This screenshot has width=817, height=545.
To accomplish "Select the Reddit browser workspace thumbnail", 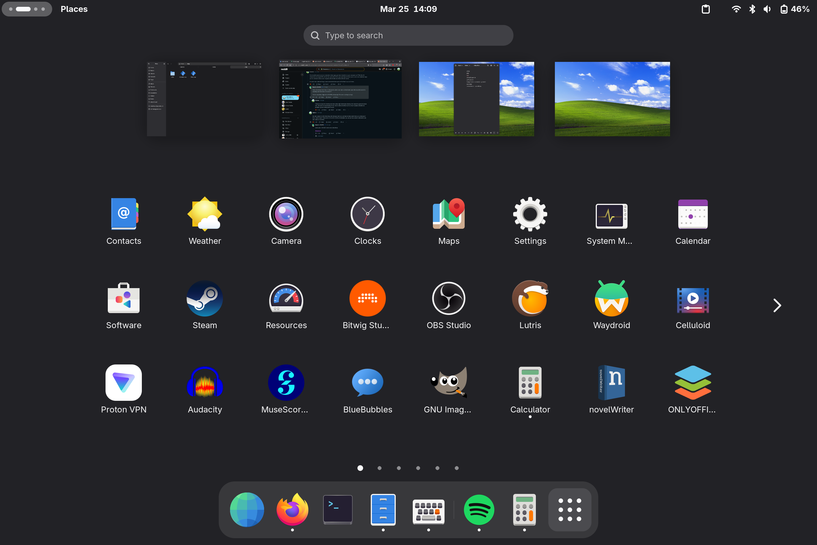I will pyautogui.click(x=340, y=99).
